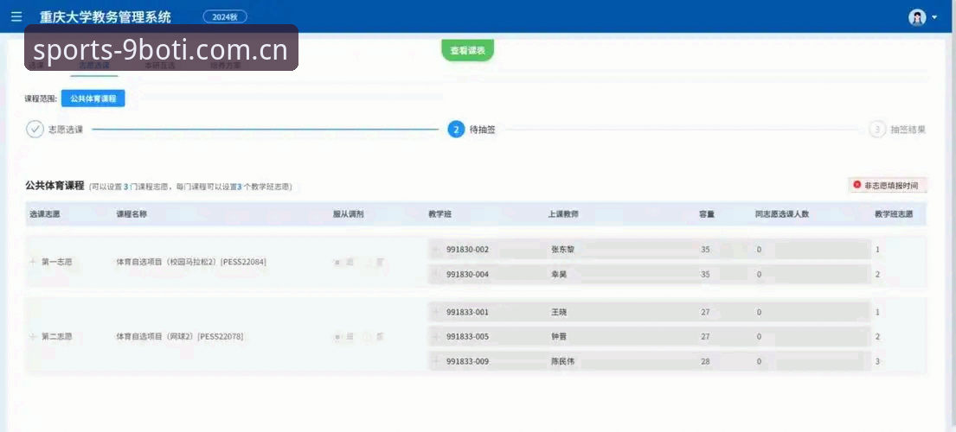Click capacity 28 in row 991833-009
Image resolution: width=956 pixels, height=432 pixels.
click(x=705, y=361)
